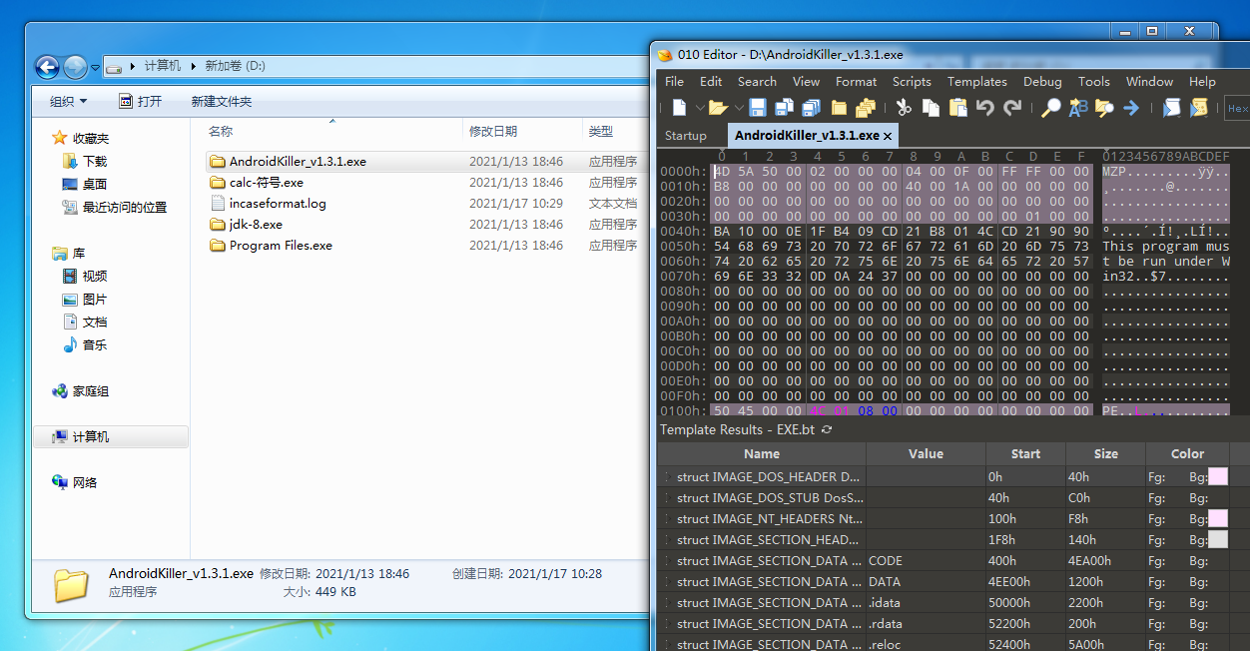1250x651 pixels.
Task: Click the Run Template toolbar icon
Action: 1198,108
